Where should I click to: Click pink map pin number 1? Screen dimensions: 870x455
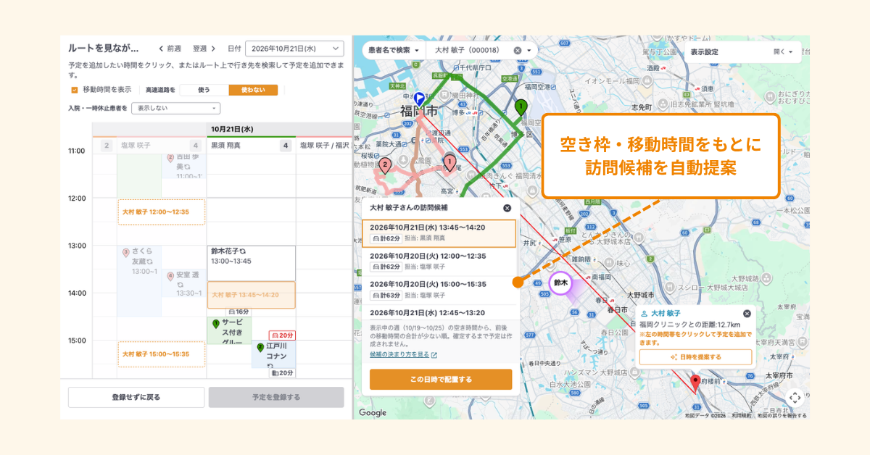(x=449, y=163)
